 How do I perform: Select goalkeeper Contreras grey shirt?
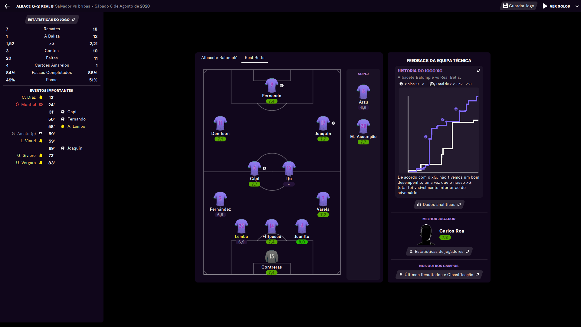click(x=271, y=256)
